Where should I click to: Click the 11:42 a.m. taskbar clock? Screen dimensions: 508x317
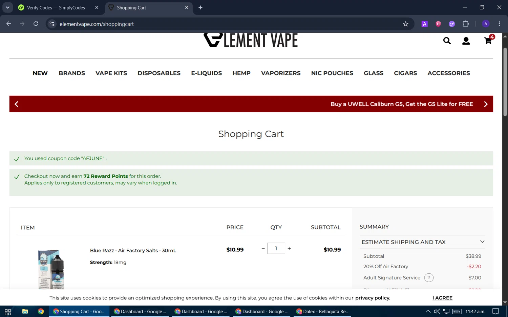click(x=475, y=312)
